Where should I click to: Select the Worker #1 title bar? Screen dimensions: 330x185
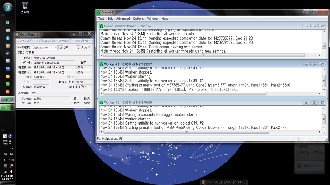(212, 64)
